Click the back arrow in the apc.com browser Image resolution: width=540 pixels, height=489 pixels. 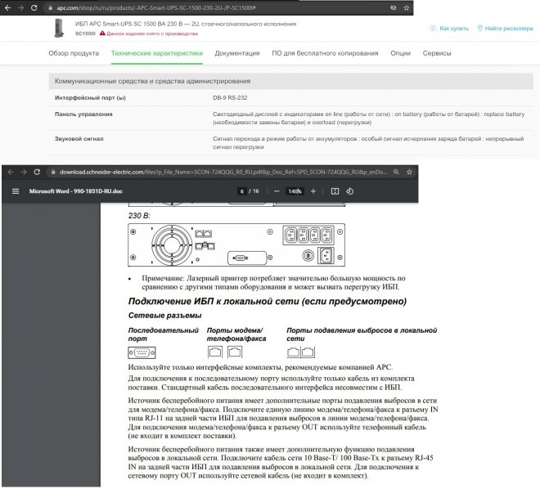click(7, 7)
